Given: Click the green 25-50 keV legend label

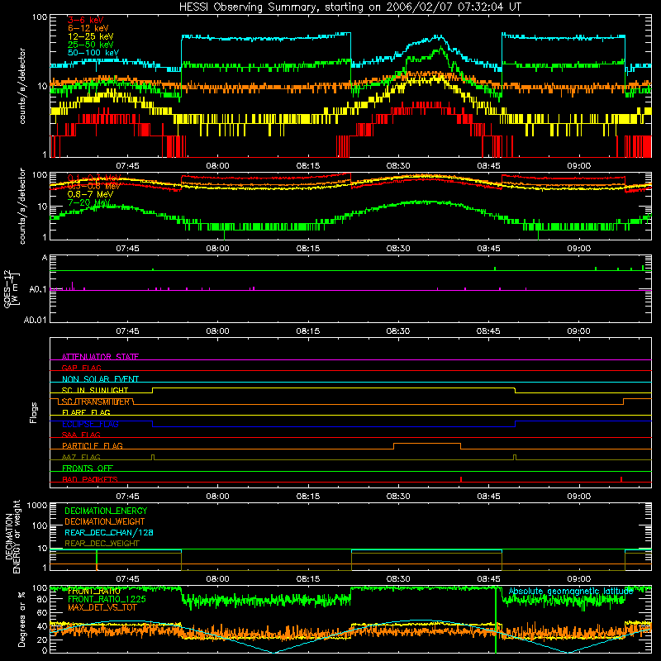Looking at the screenshot, I should tap(91, 45).
